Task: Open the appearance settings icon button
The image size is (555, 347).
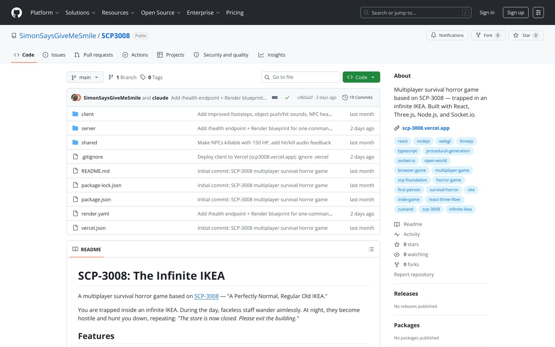Action: point(538,12)
